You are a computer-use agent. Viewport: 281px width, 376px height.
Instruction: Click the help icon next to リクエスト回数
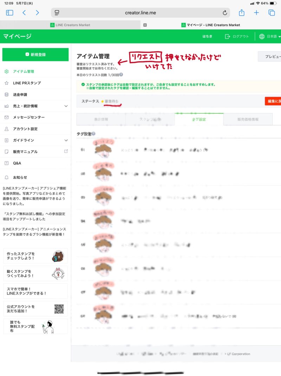[x=121, y=75]
